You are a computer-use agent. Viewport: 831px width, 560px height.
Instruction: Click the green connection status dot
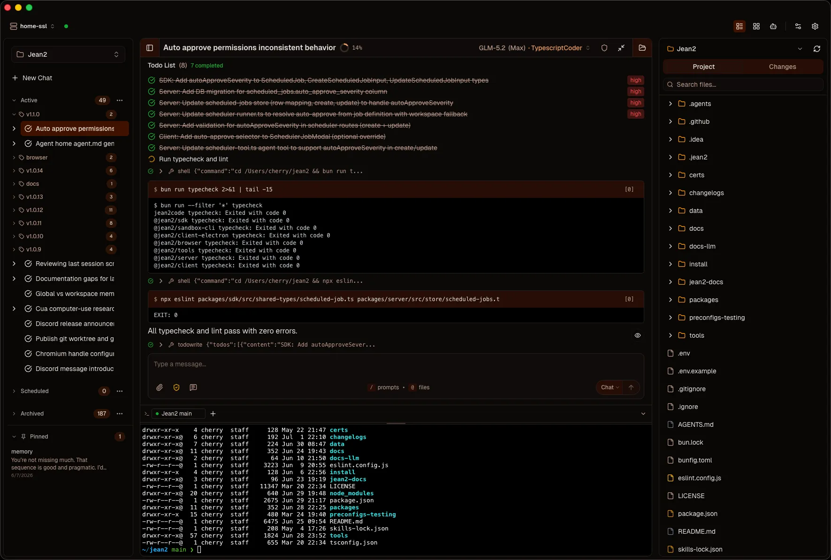(66, 26)
